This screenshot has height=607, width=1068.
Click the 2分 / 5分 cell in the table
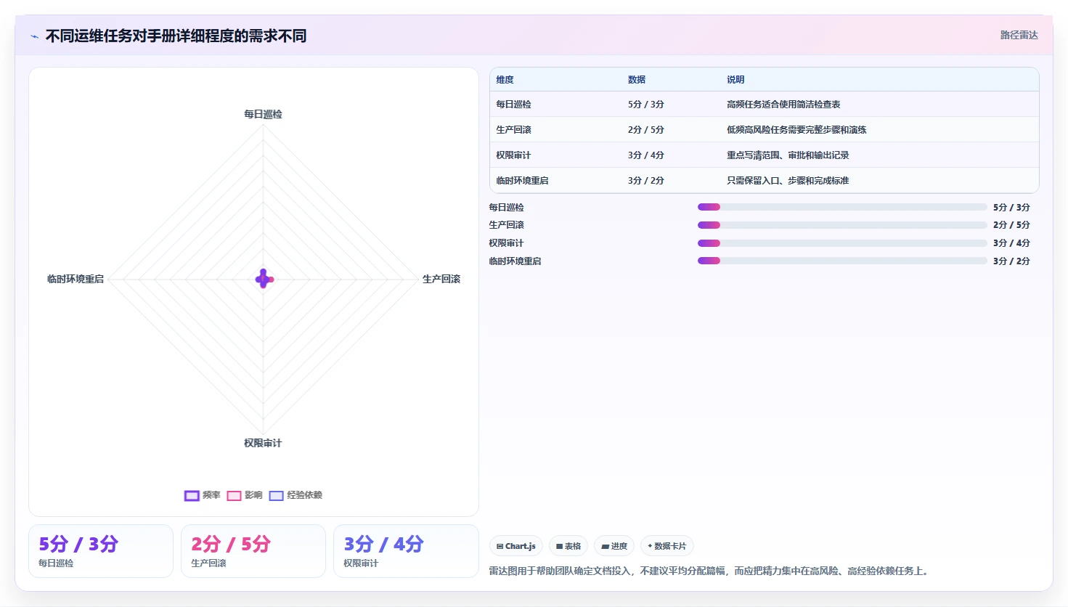[646, 130]
